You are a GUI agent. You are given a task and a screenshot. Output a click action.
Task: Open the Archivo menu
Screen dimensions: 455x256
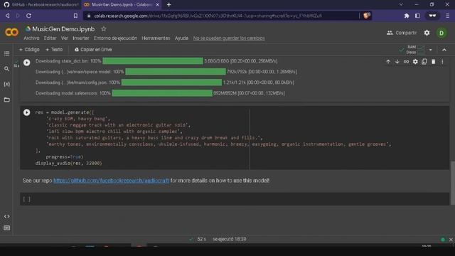(31, 38)
